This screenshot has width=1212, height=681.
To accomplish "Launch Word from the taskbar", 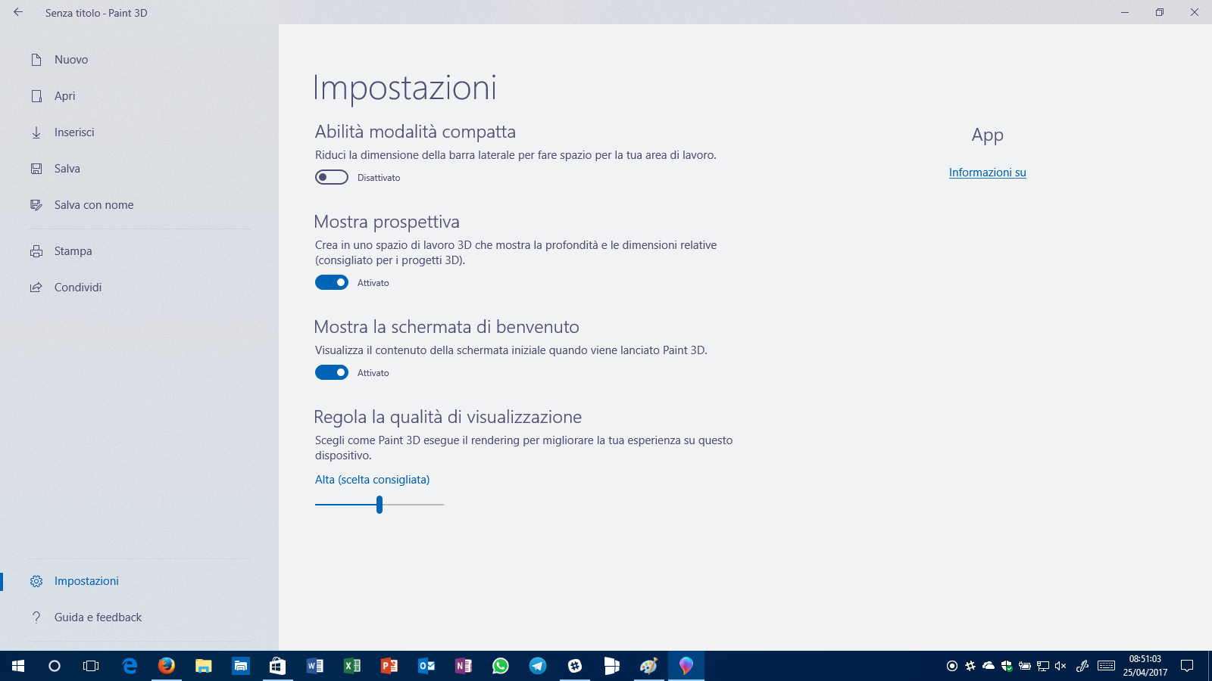I will pyautogui.click(x=315, y=666).
